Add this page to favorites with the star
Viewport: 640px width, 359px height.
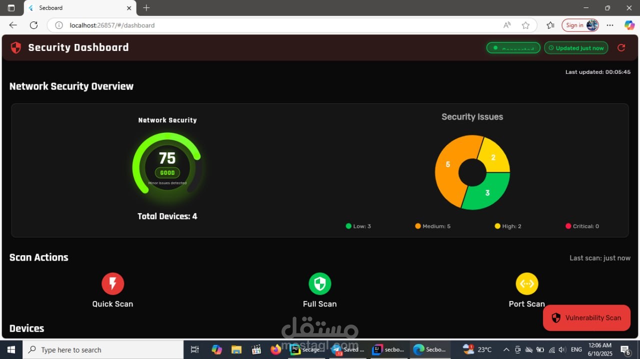pos(525,25)
